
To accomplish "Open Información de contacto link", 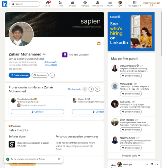I will (x=51, y=64).
